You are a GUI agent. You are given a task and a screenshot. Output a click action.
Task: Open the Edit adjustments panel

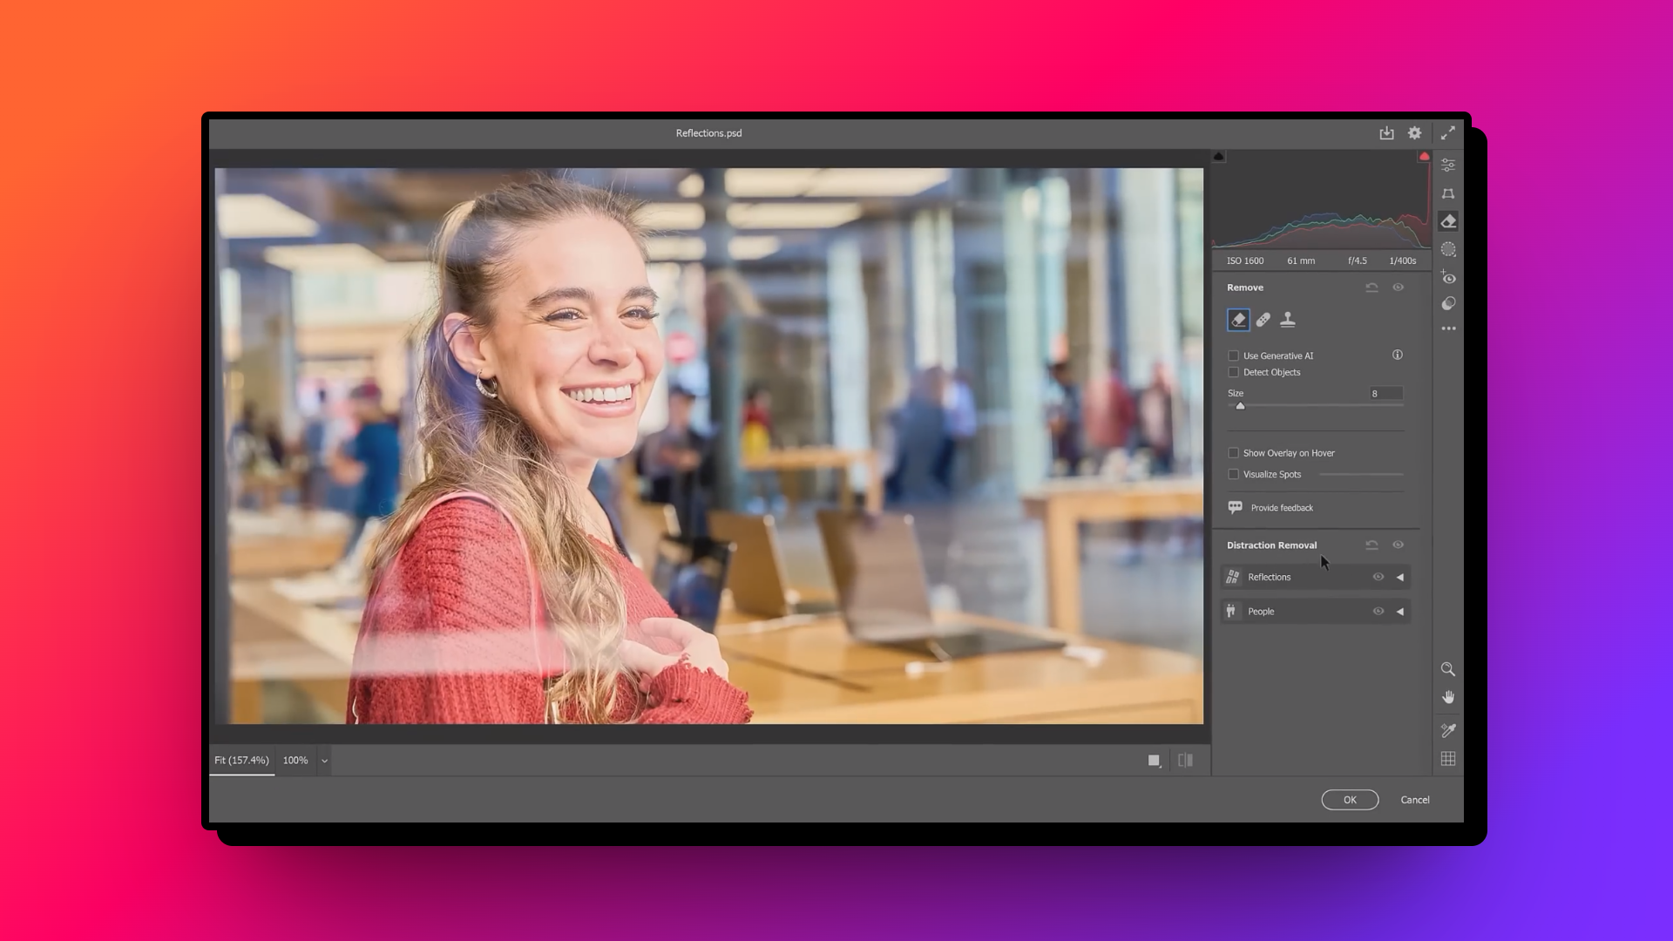coord(1448,164)
